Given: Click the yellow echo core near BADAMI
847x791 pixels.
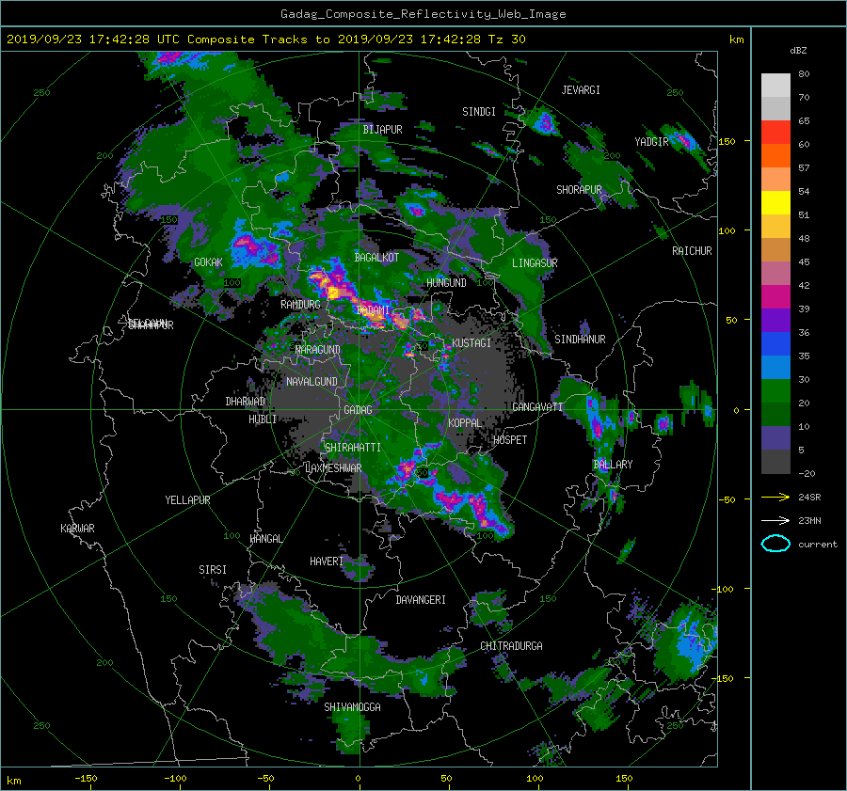Looking at the screenshot, I should (334, 293).
